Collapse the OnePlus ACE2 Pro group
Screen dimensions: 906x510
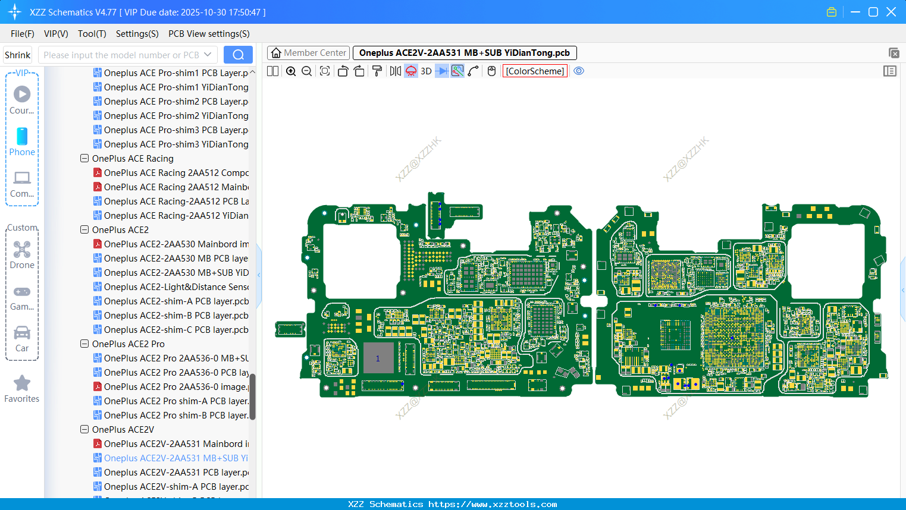(84, 344)
